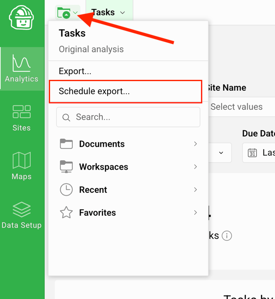Click the info icon beside task count
This screenshot has height=299, width=275.
(227, 236)
